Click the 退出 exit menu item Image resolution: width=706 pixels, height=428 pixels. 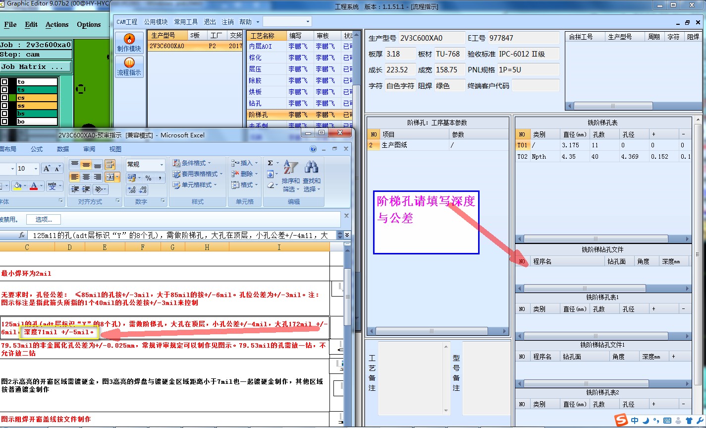click(x=210, y=22)
